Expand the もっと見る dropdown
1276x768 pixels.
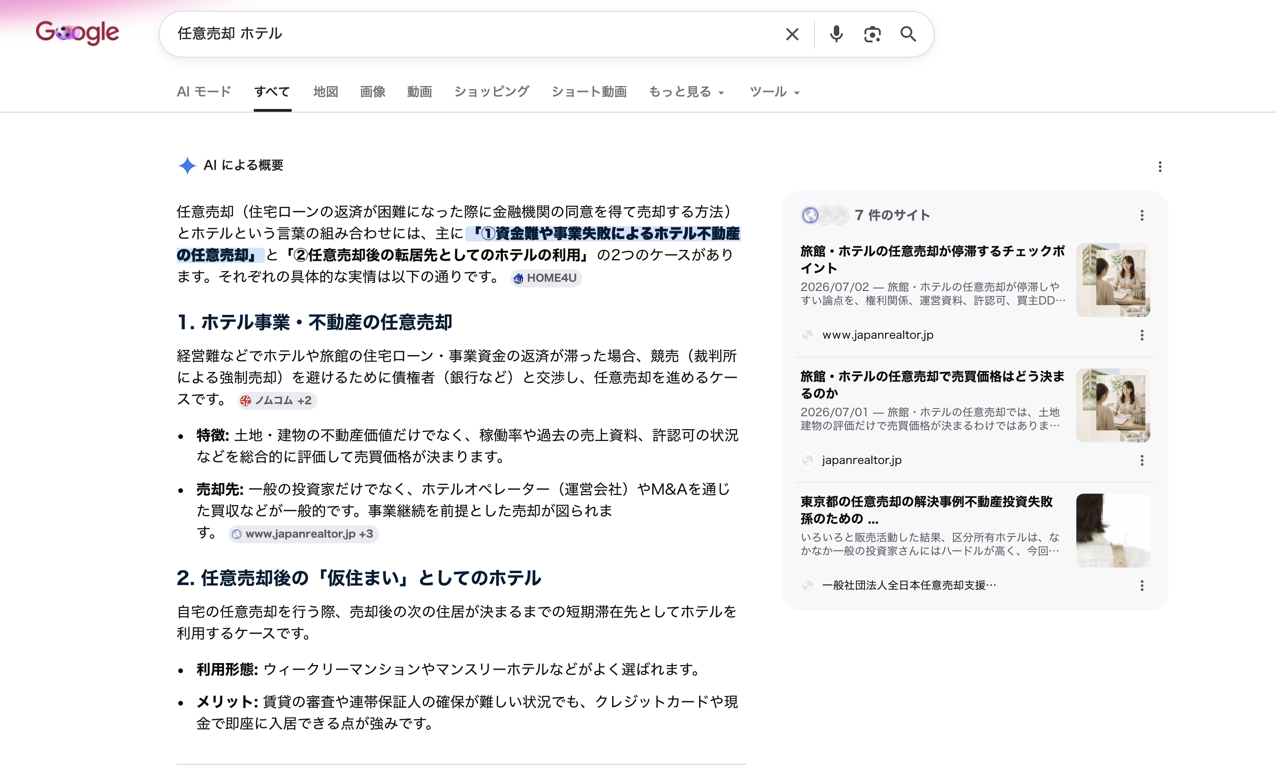click(687, 91)
